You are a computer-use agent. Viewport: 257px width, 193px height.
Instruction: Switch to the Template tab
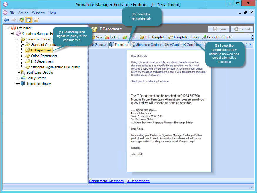[x=119, y=44]
